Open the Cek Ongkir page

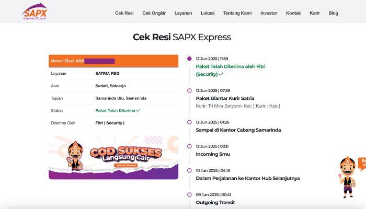pyautogui.click(x=154, y=13)
